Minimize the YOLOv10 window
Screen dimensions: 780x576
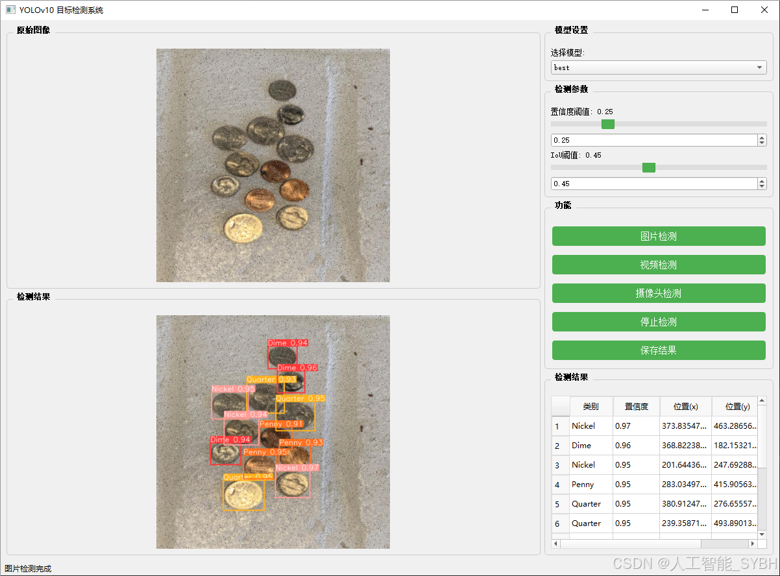pos(705,10)
